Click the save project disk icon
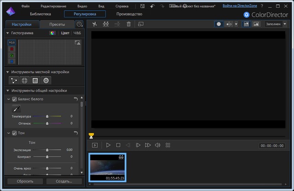 tap(143, 6)
